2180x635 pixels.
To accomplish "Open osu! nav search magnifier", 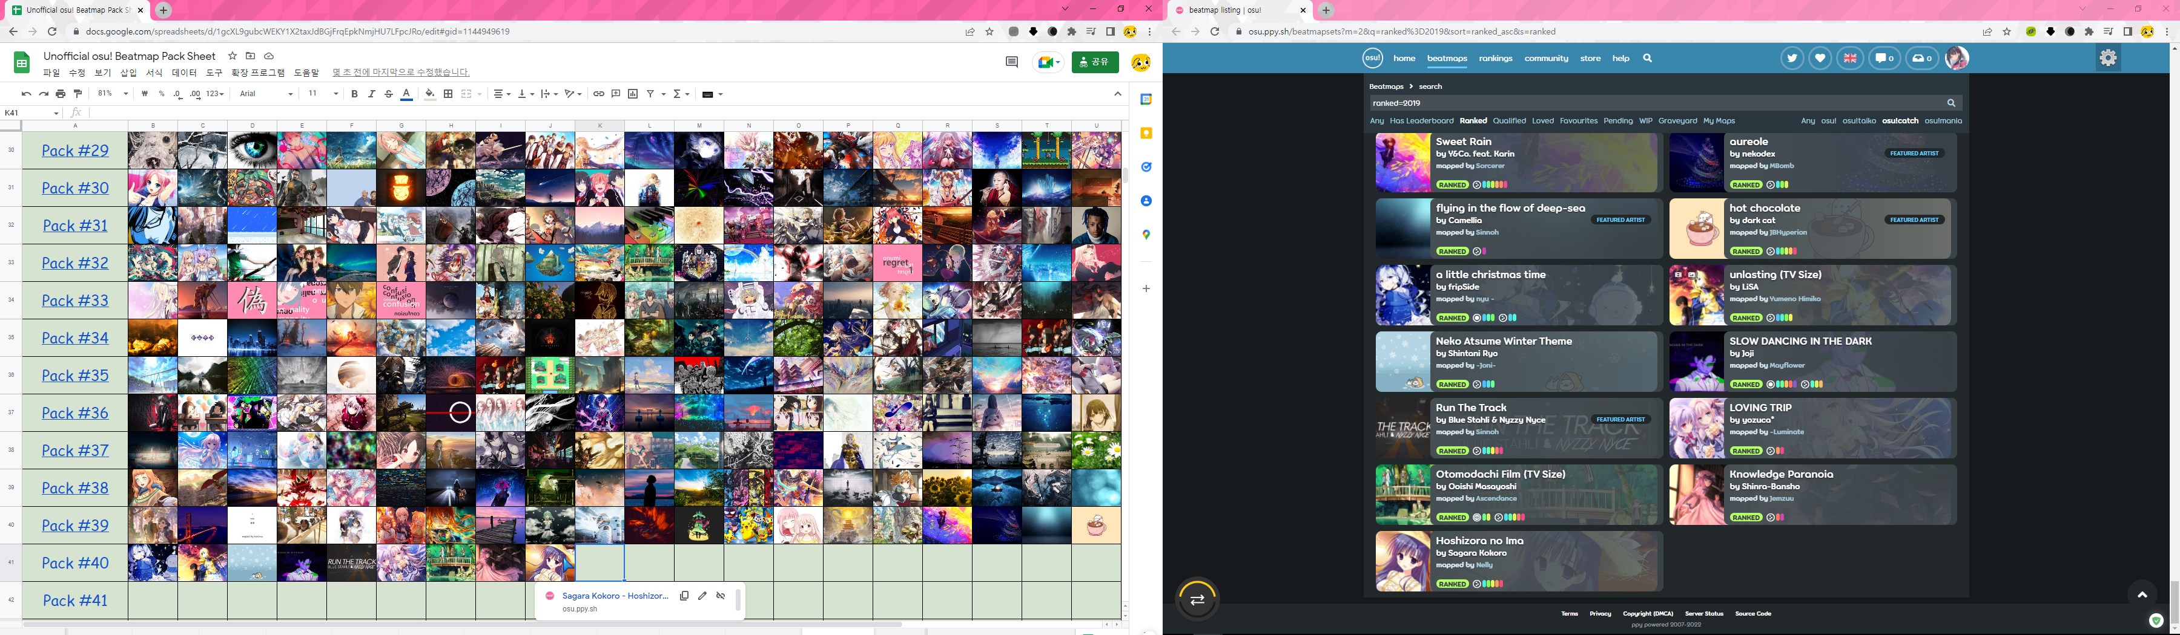I will pos(1647,58).
